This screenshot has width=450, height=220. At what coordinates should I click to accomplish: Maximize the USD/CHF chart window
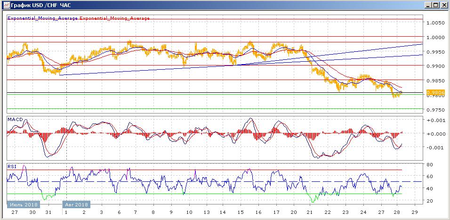coord(436,5)
